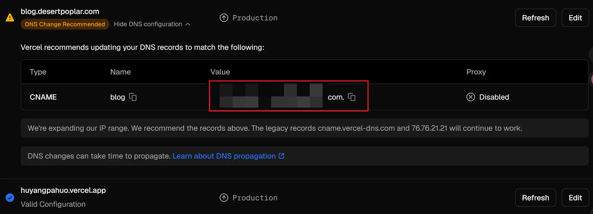The image size is (593, 214).
Task: Click the yellow warning triangle icon
Action: coord(10,18)
